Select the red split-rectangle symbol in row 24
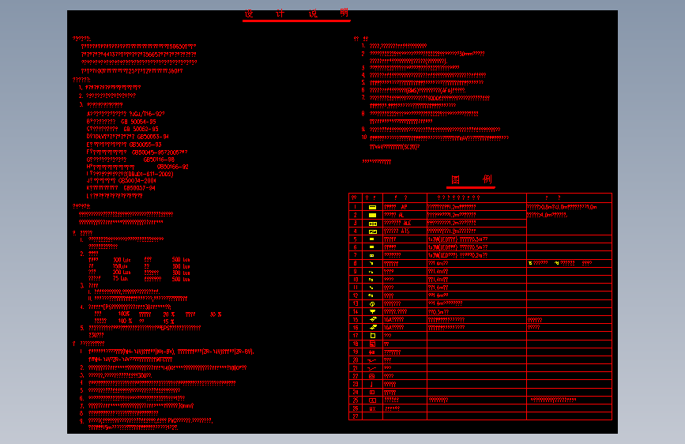The width and height of the screenshot is (685, 444). click(x=372, y=393)
